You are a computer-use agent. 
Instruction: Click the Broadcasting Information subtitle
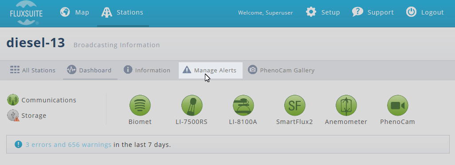(x=117, y=45)
